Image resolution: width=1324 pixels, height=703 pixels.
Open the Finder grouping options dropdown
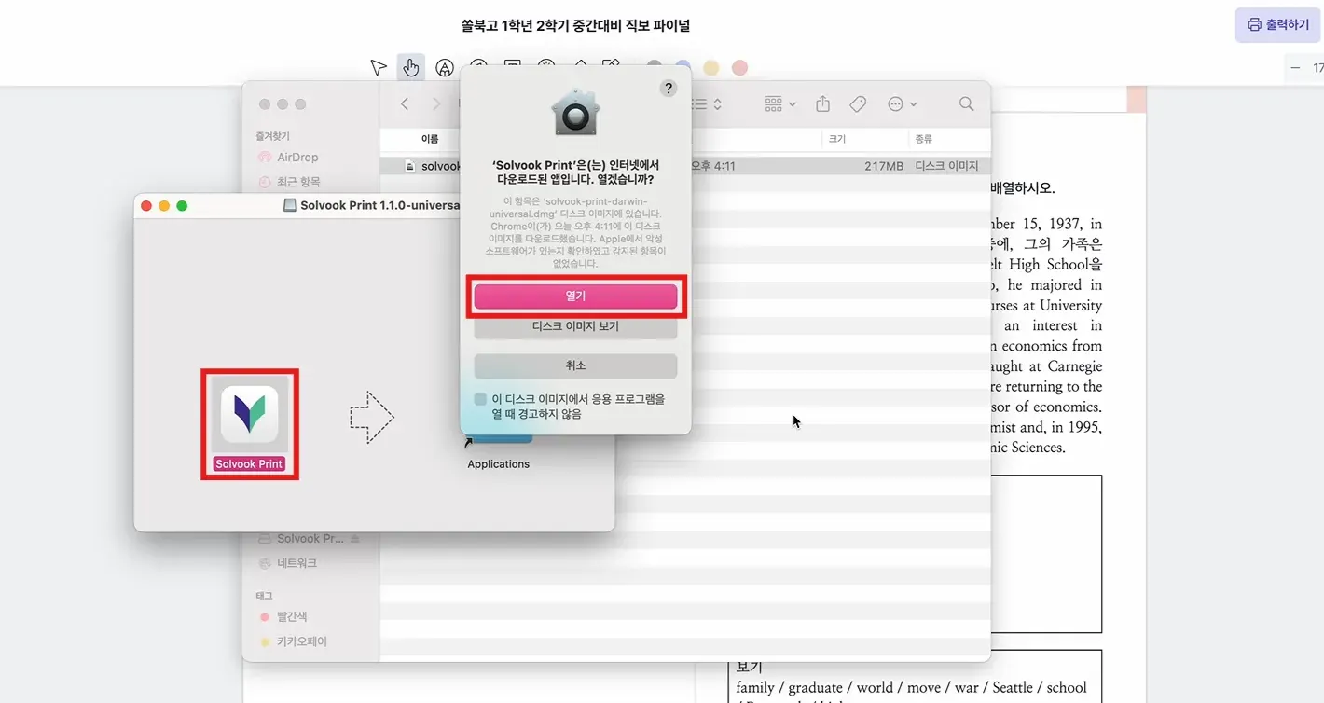[779, 103]
